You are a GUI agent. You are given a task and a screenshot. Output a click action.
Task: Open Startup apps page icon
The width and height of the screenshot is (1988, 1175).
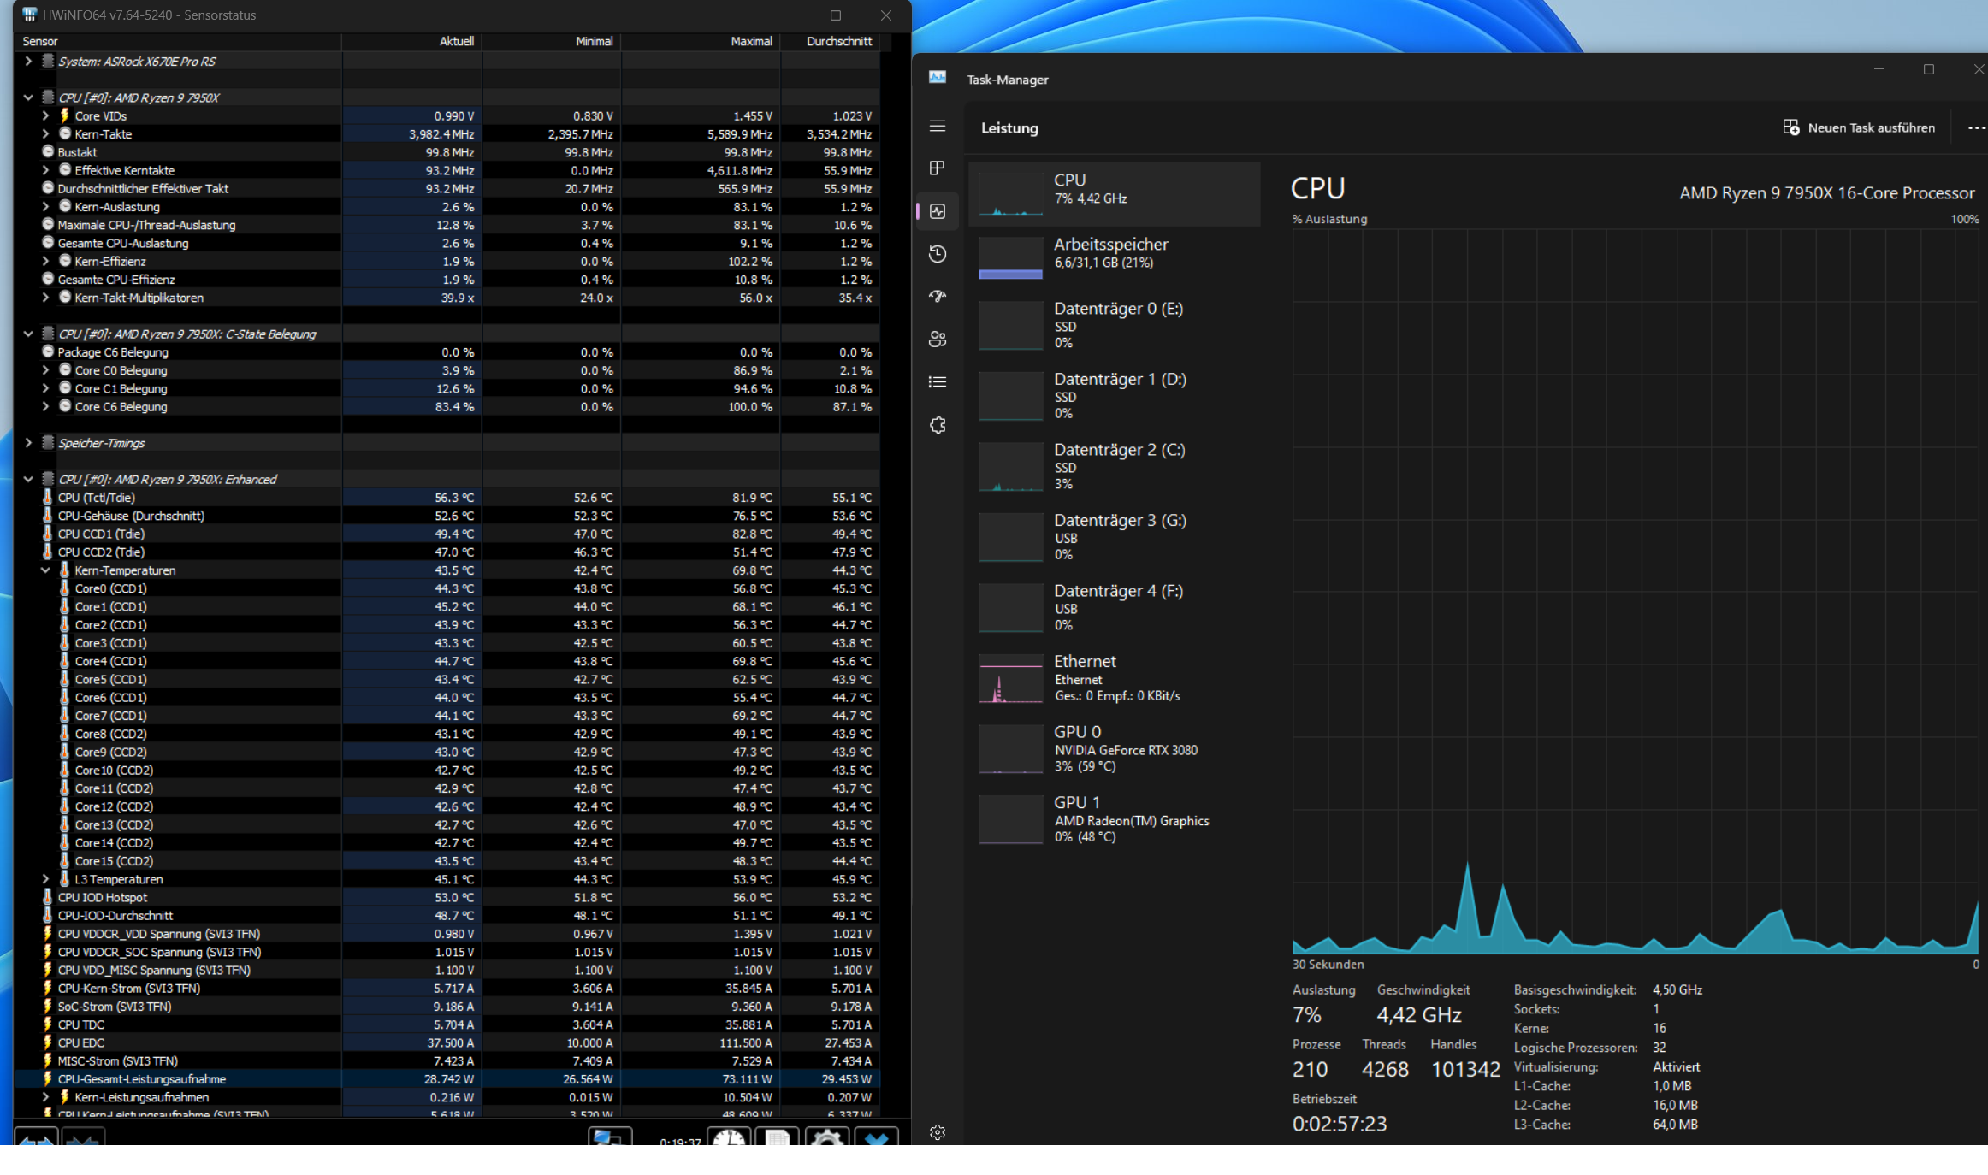pyautogui.click(x=938, y=297)
